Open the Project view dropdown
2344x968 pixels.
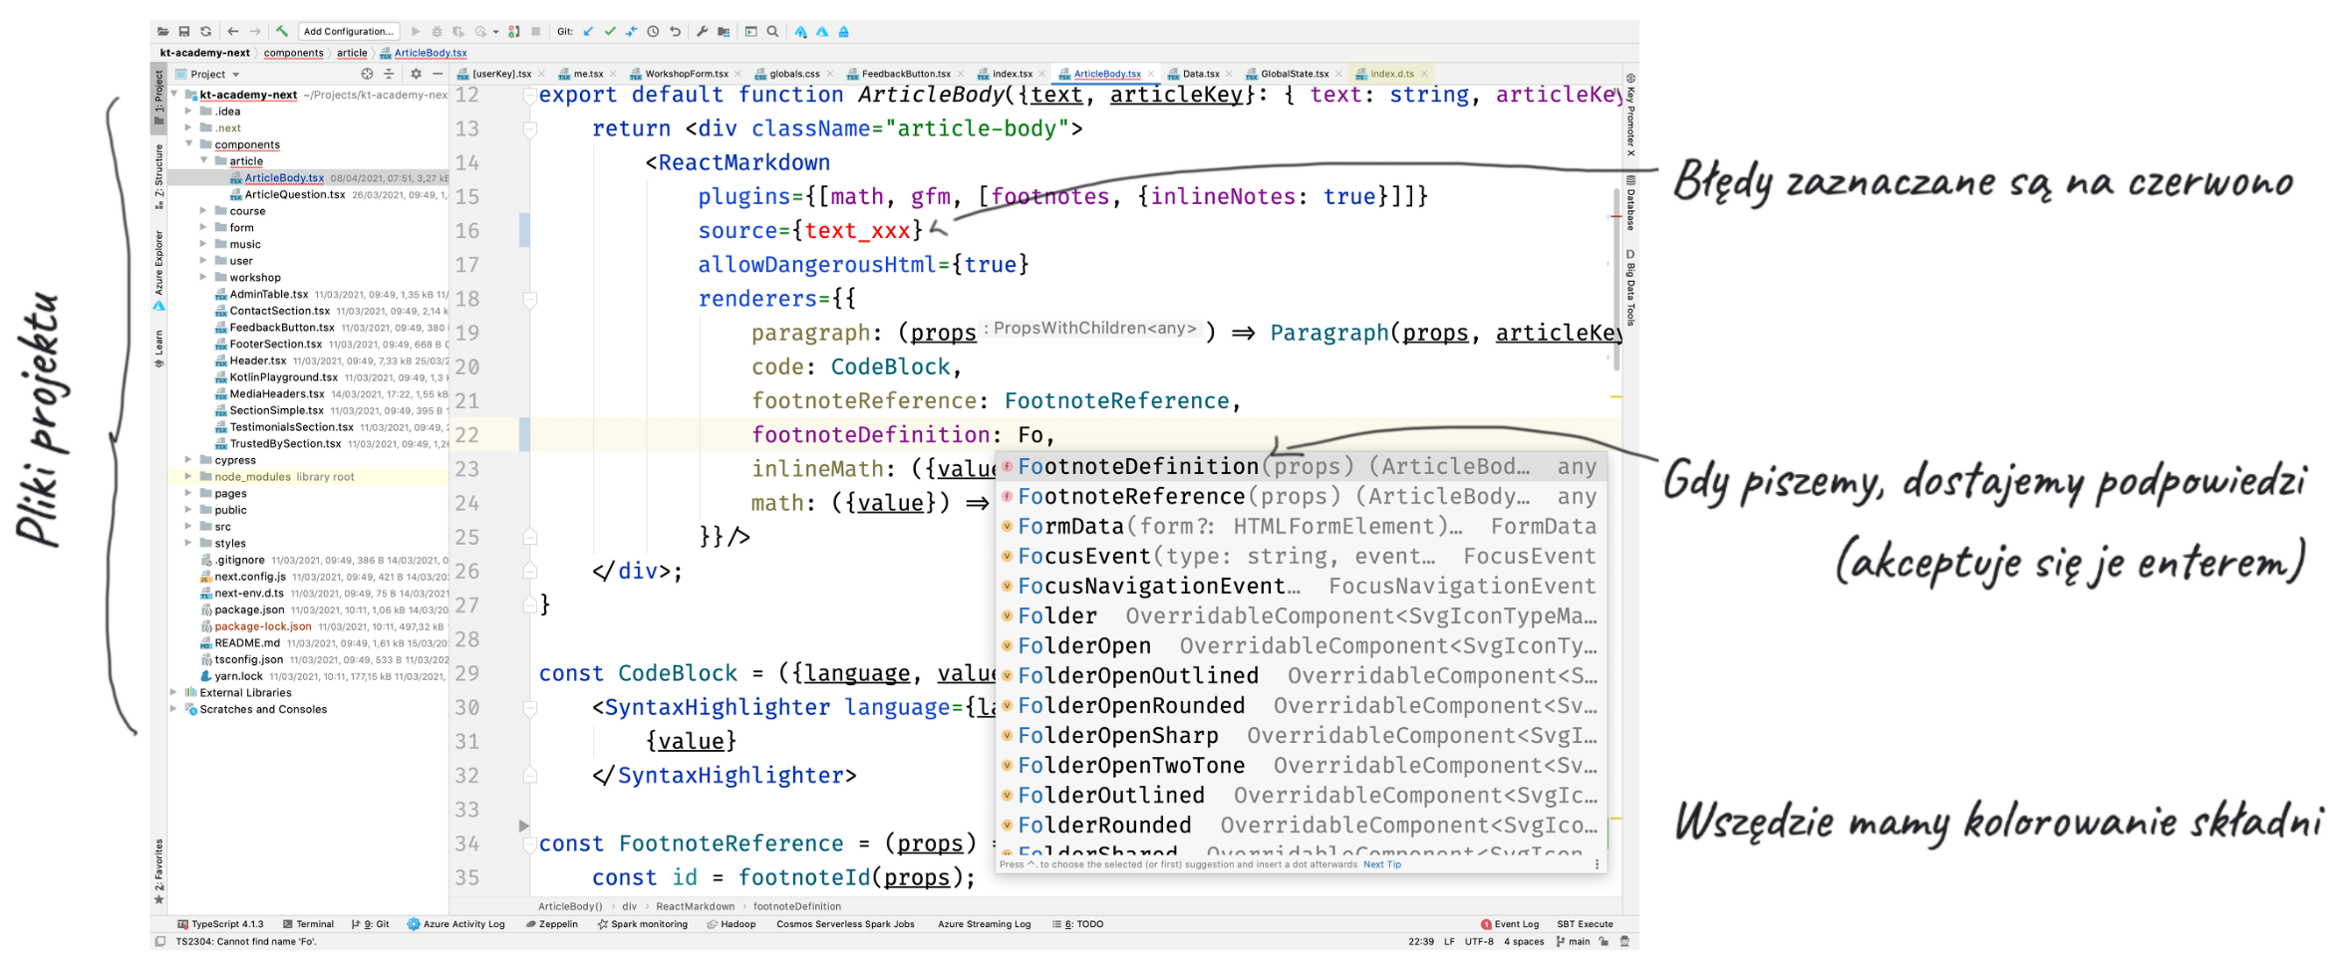tap(235, 75)
